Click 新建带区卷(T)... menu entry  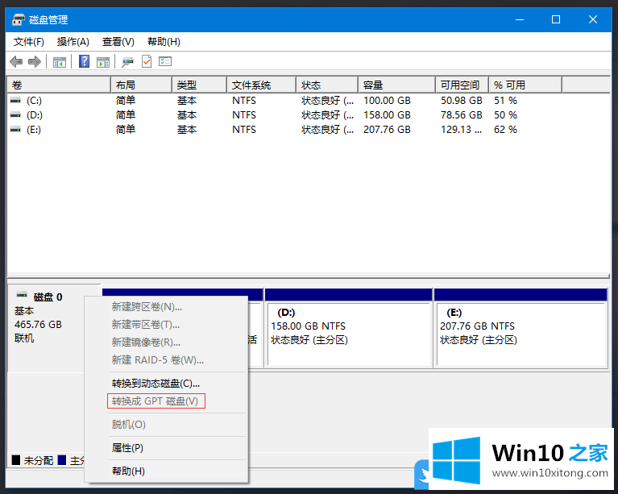(145, 325)
